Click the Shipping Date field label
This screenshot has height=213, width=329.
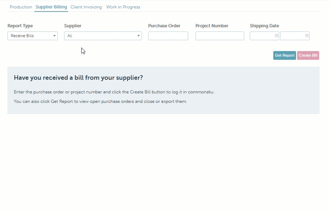(264, 26)
